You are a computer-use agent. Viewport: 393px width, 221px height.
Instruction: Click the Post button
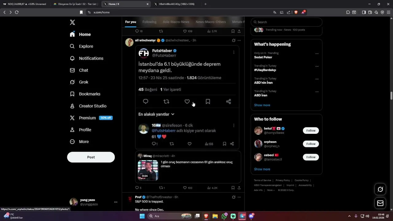[91, 157]
